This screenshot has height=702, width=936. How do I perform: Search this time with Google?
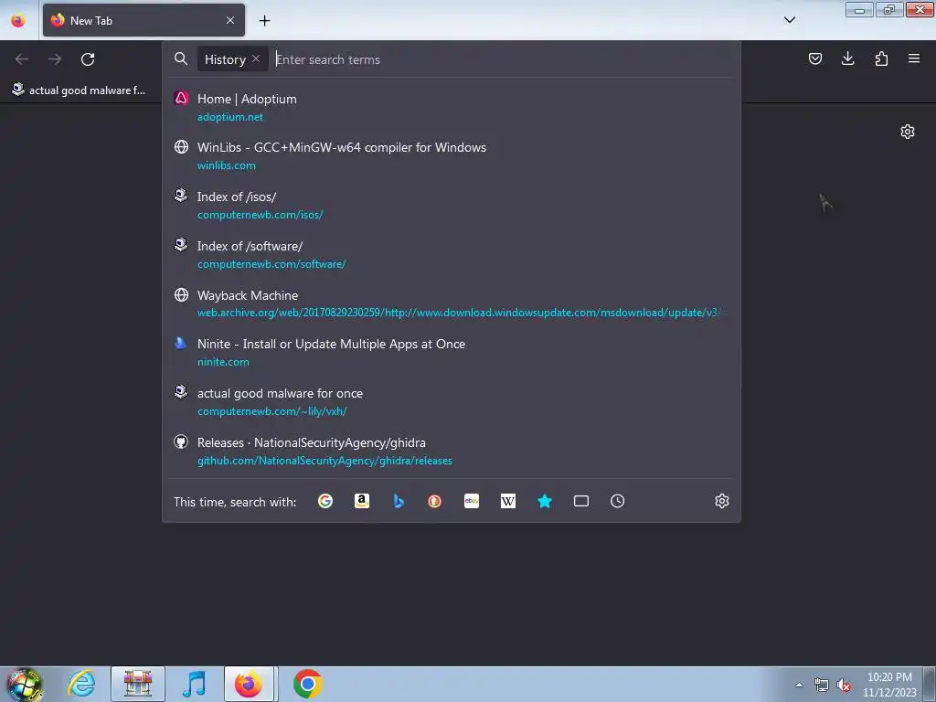pos(325,501)
